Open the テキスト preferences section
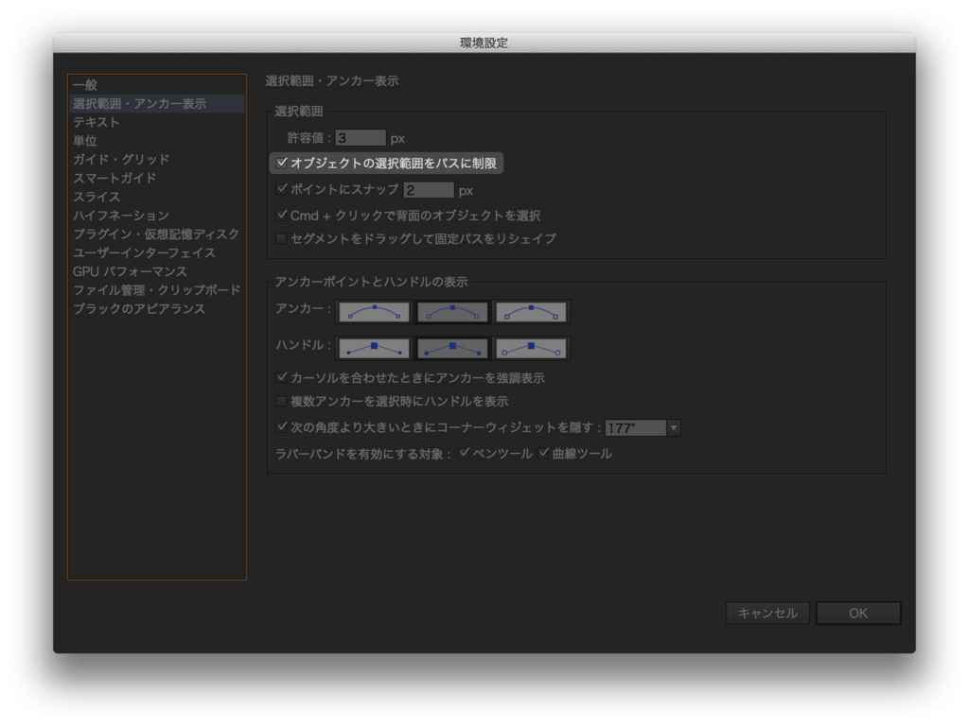The height and width of the screenshot is (727, 969). (x=114, y=121)
